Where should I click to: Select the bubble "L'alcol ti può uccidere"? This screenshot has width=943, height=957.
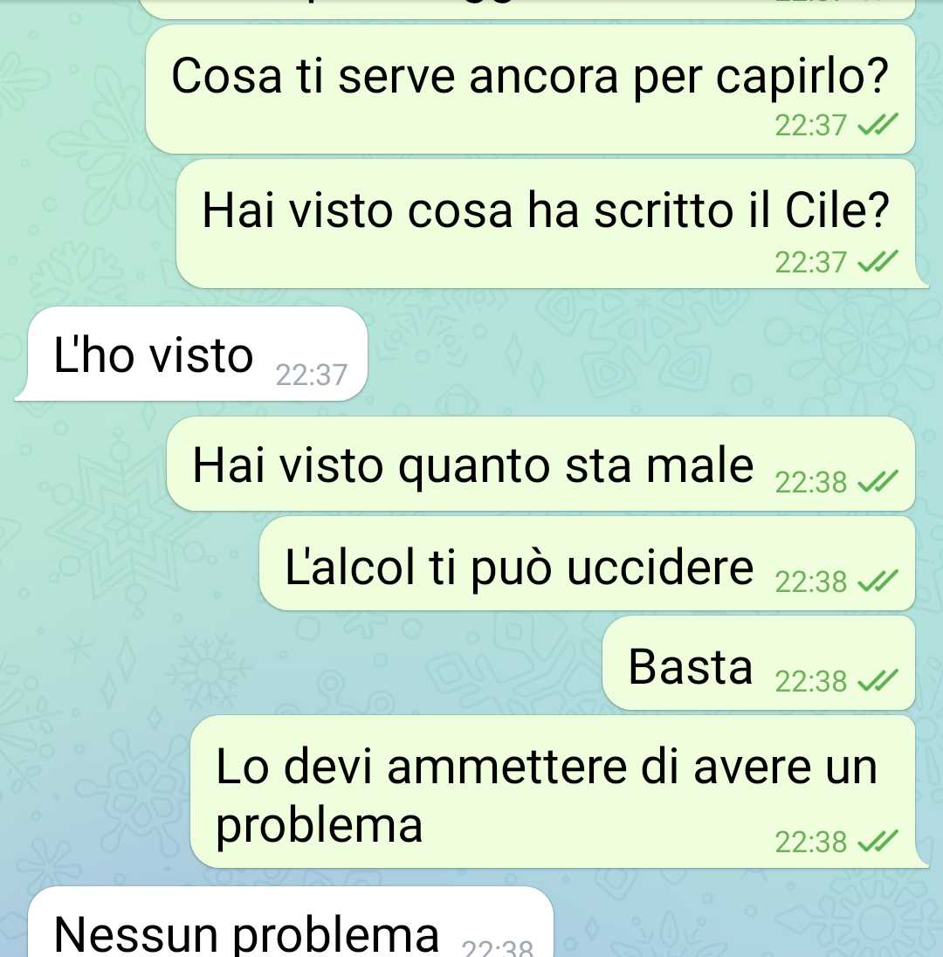click(587, 563)
